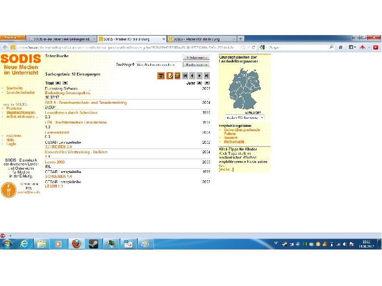The width and height of the screenshot is (382, 286).
Task: Switch to the rightmost 'SODIS - Medien für die Bildung' tab
Action: [x=202, y=39]
